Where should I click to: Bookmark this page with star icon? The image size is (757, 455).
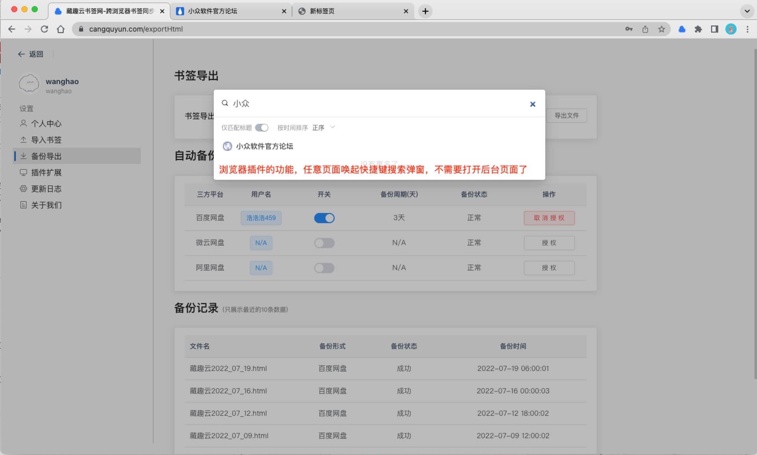click(x=662, y=29)
